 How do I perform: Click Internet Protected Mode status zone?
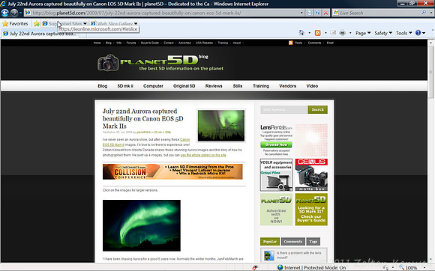pos(311,268)
